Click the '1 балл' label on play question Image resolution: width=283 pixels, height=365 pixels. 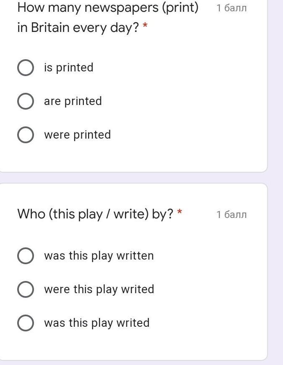(231, 215)
